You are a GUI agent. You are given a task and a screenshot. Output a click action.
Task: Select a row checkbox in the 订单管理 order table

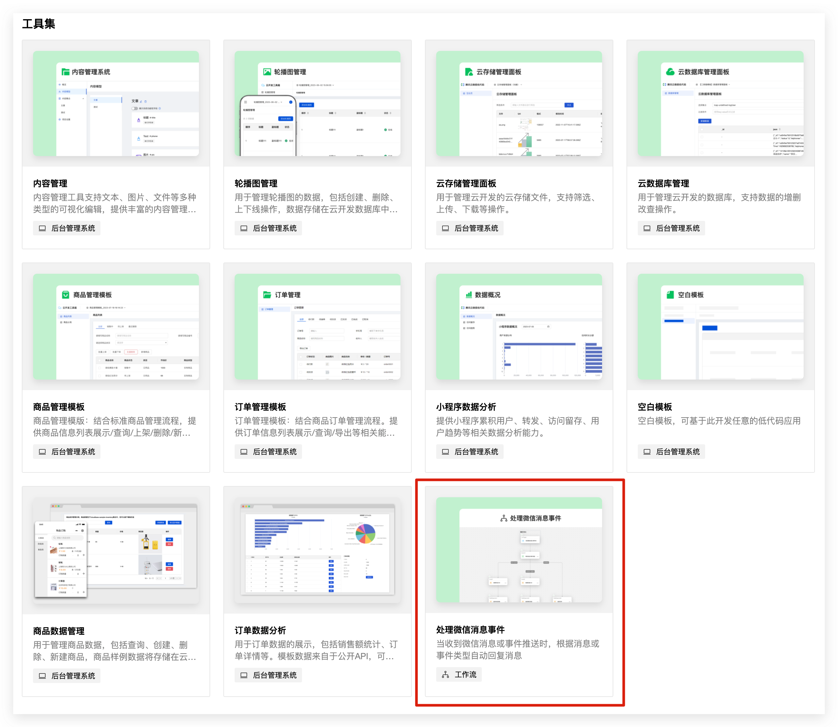(x=301, y=364)
